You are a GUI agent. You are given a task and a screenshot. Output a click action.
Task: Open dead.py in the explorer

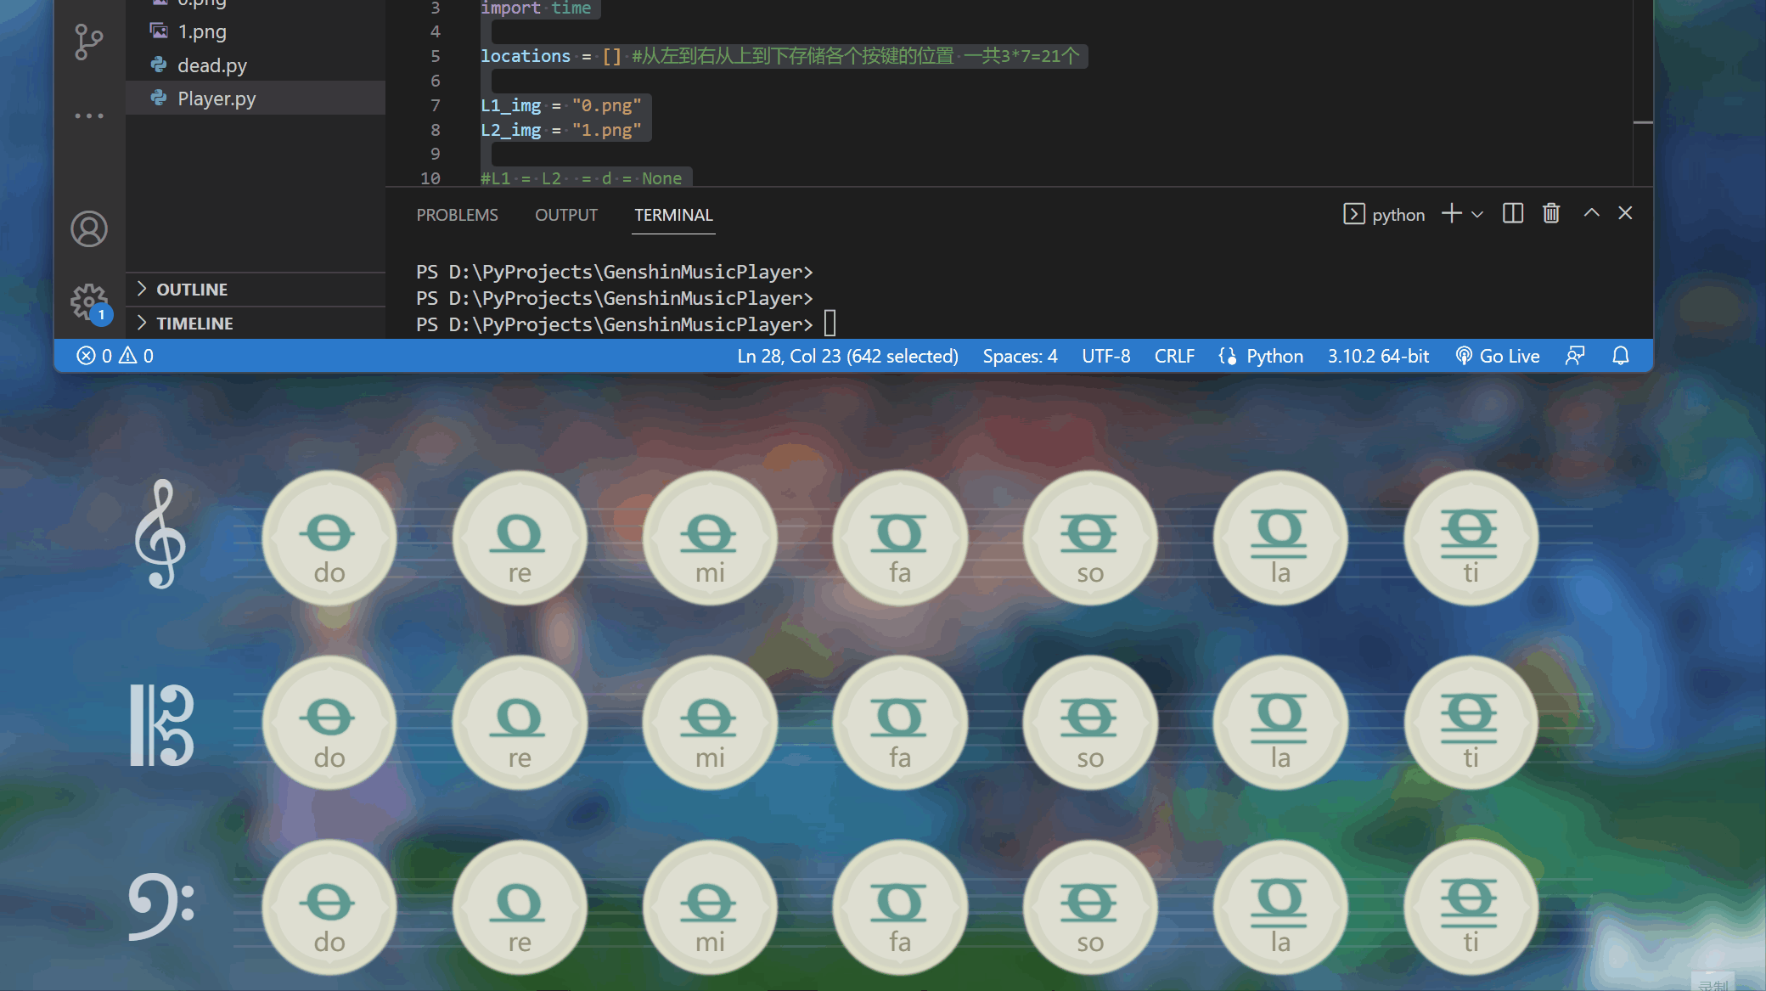211,65
